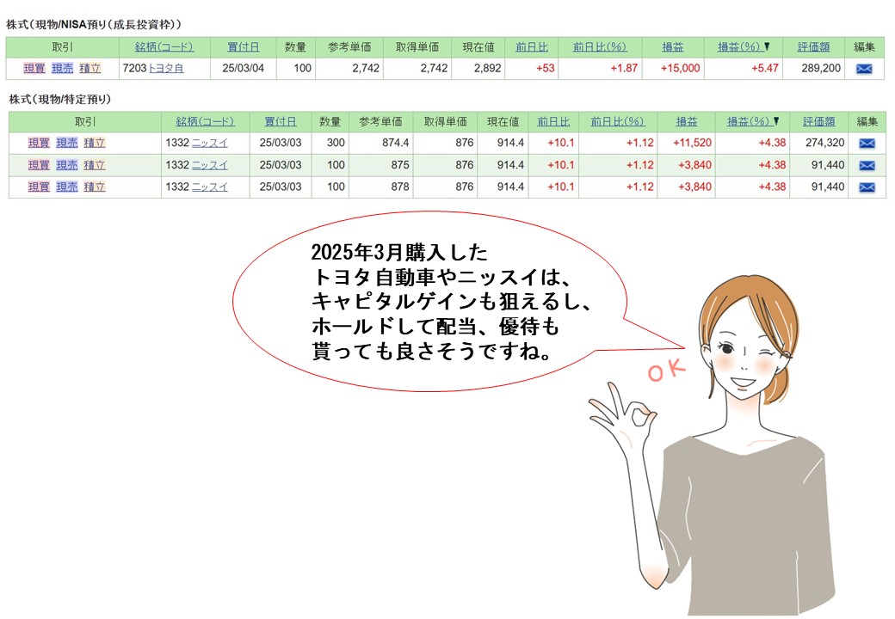Select Toyota profit value +15,000
The image size is (895, 619).
[681, 69]
